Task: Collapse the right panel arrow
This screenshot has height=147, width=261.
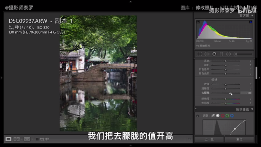Action: [x=259, y=78]
